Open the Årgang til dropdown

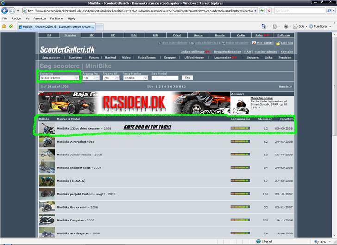coord(111,78)
